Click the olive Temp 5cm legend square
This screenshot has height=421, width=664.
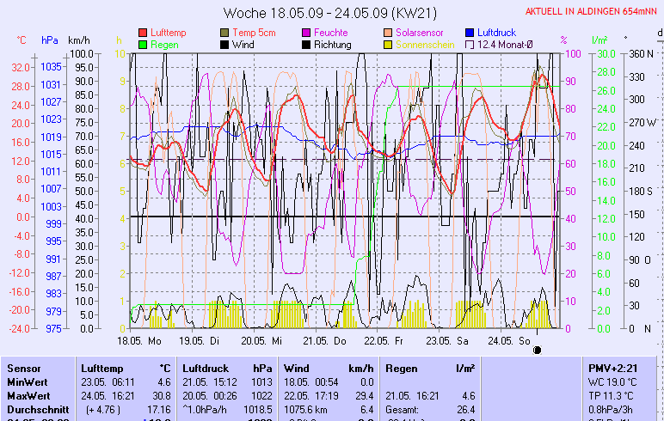click(x=225, y=32)
